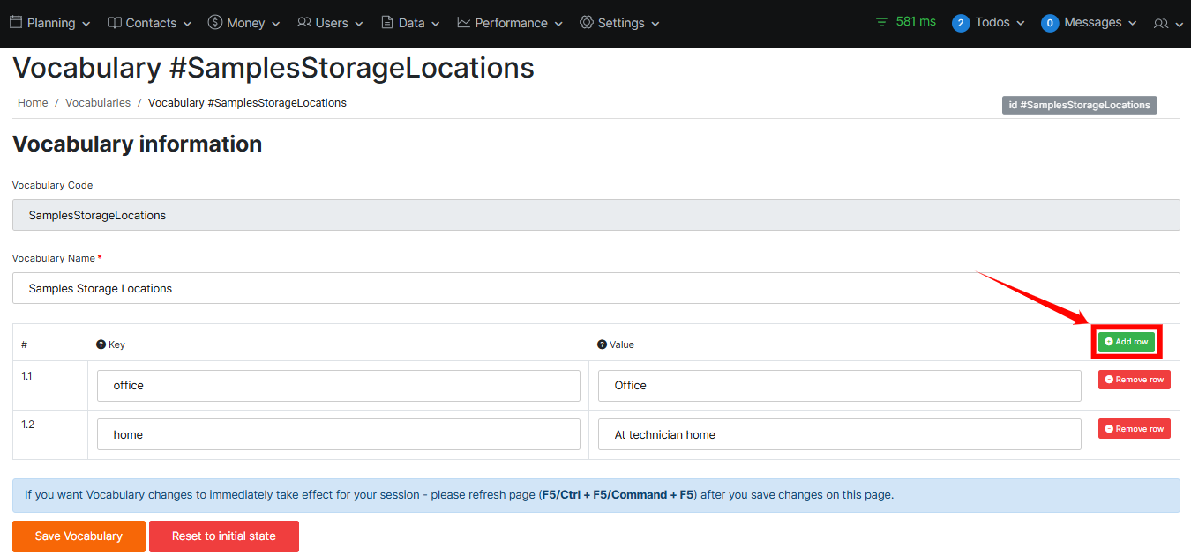Viewport: 1191px width, 555px height.
Task: Open the Data menu
Action: 410,23
